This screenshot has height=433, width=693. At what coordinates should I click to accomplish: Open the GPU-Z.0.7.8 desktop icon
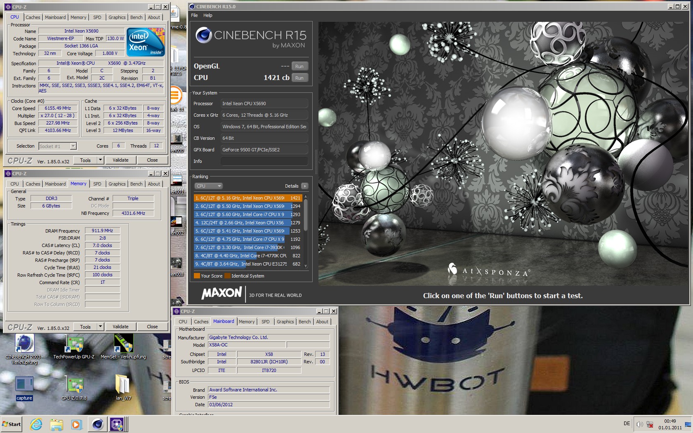point(74,388)
